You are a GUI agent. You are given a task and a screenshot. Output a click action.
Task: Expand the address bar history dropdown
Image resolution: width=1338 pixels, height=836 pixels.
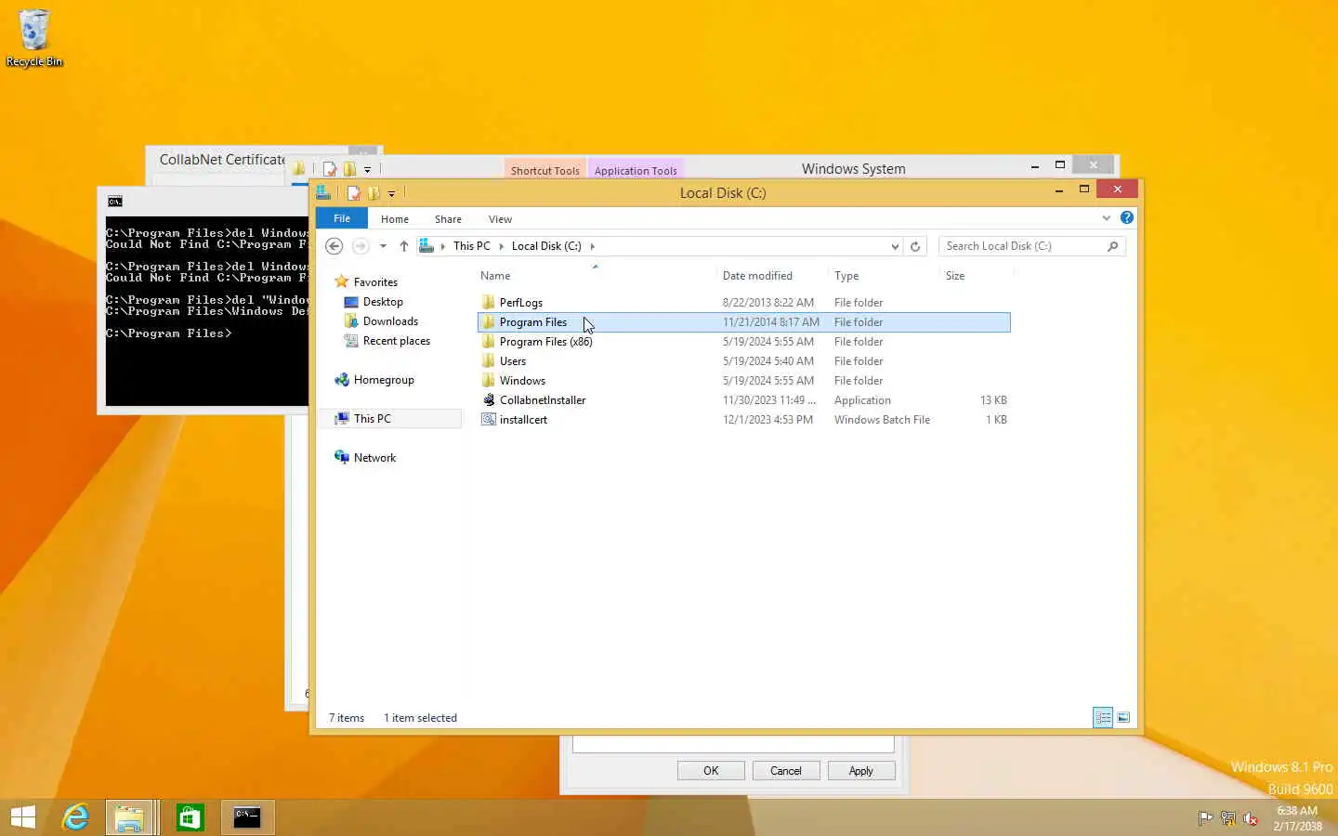(x=895, y=246)
